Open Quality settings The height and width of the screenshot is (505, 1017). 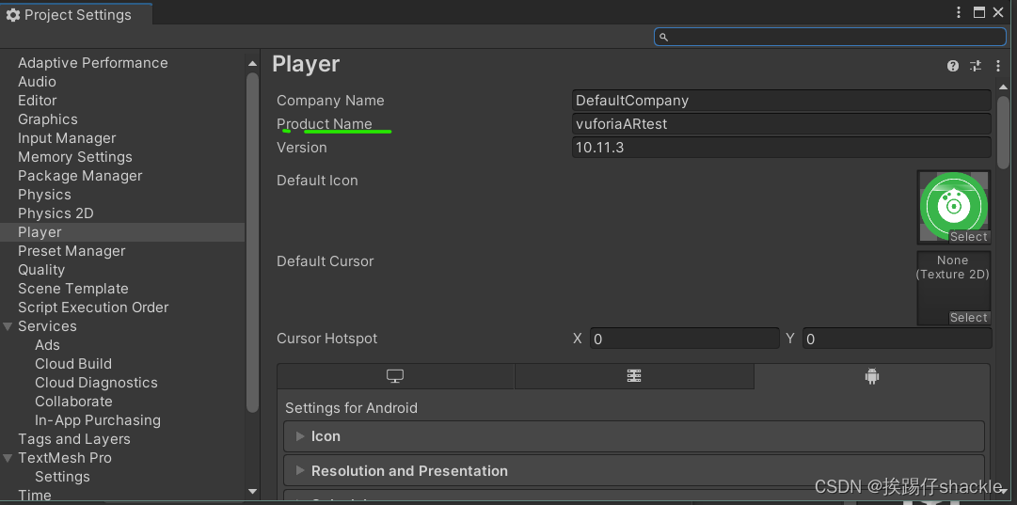pos(41,270)
